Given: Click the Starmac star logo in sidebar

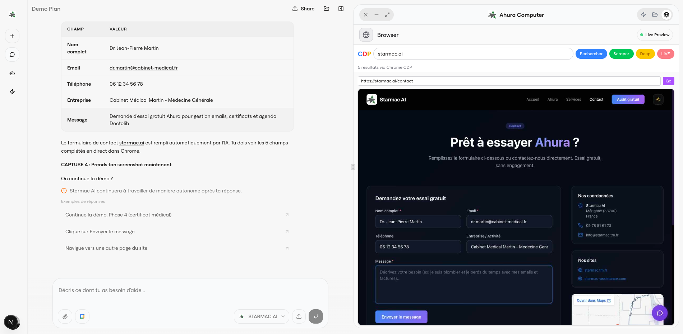Looking at the screenshot, I should tap(12, 14).
